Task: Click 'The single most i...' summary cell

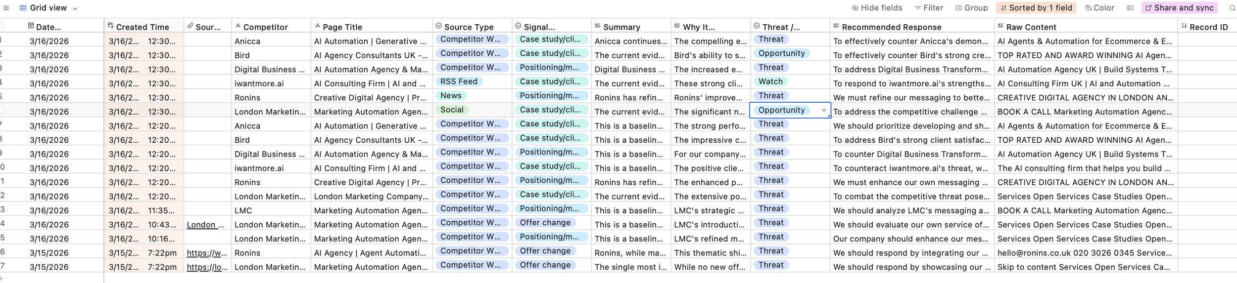Action: [631, 267]
